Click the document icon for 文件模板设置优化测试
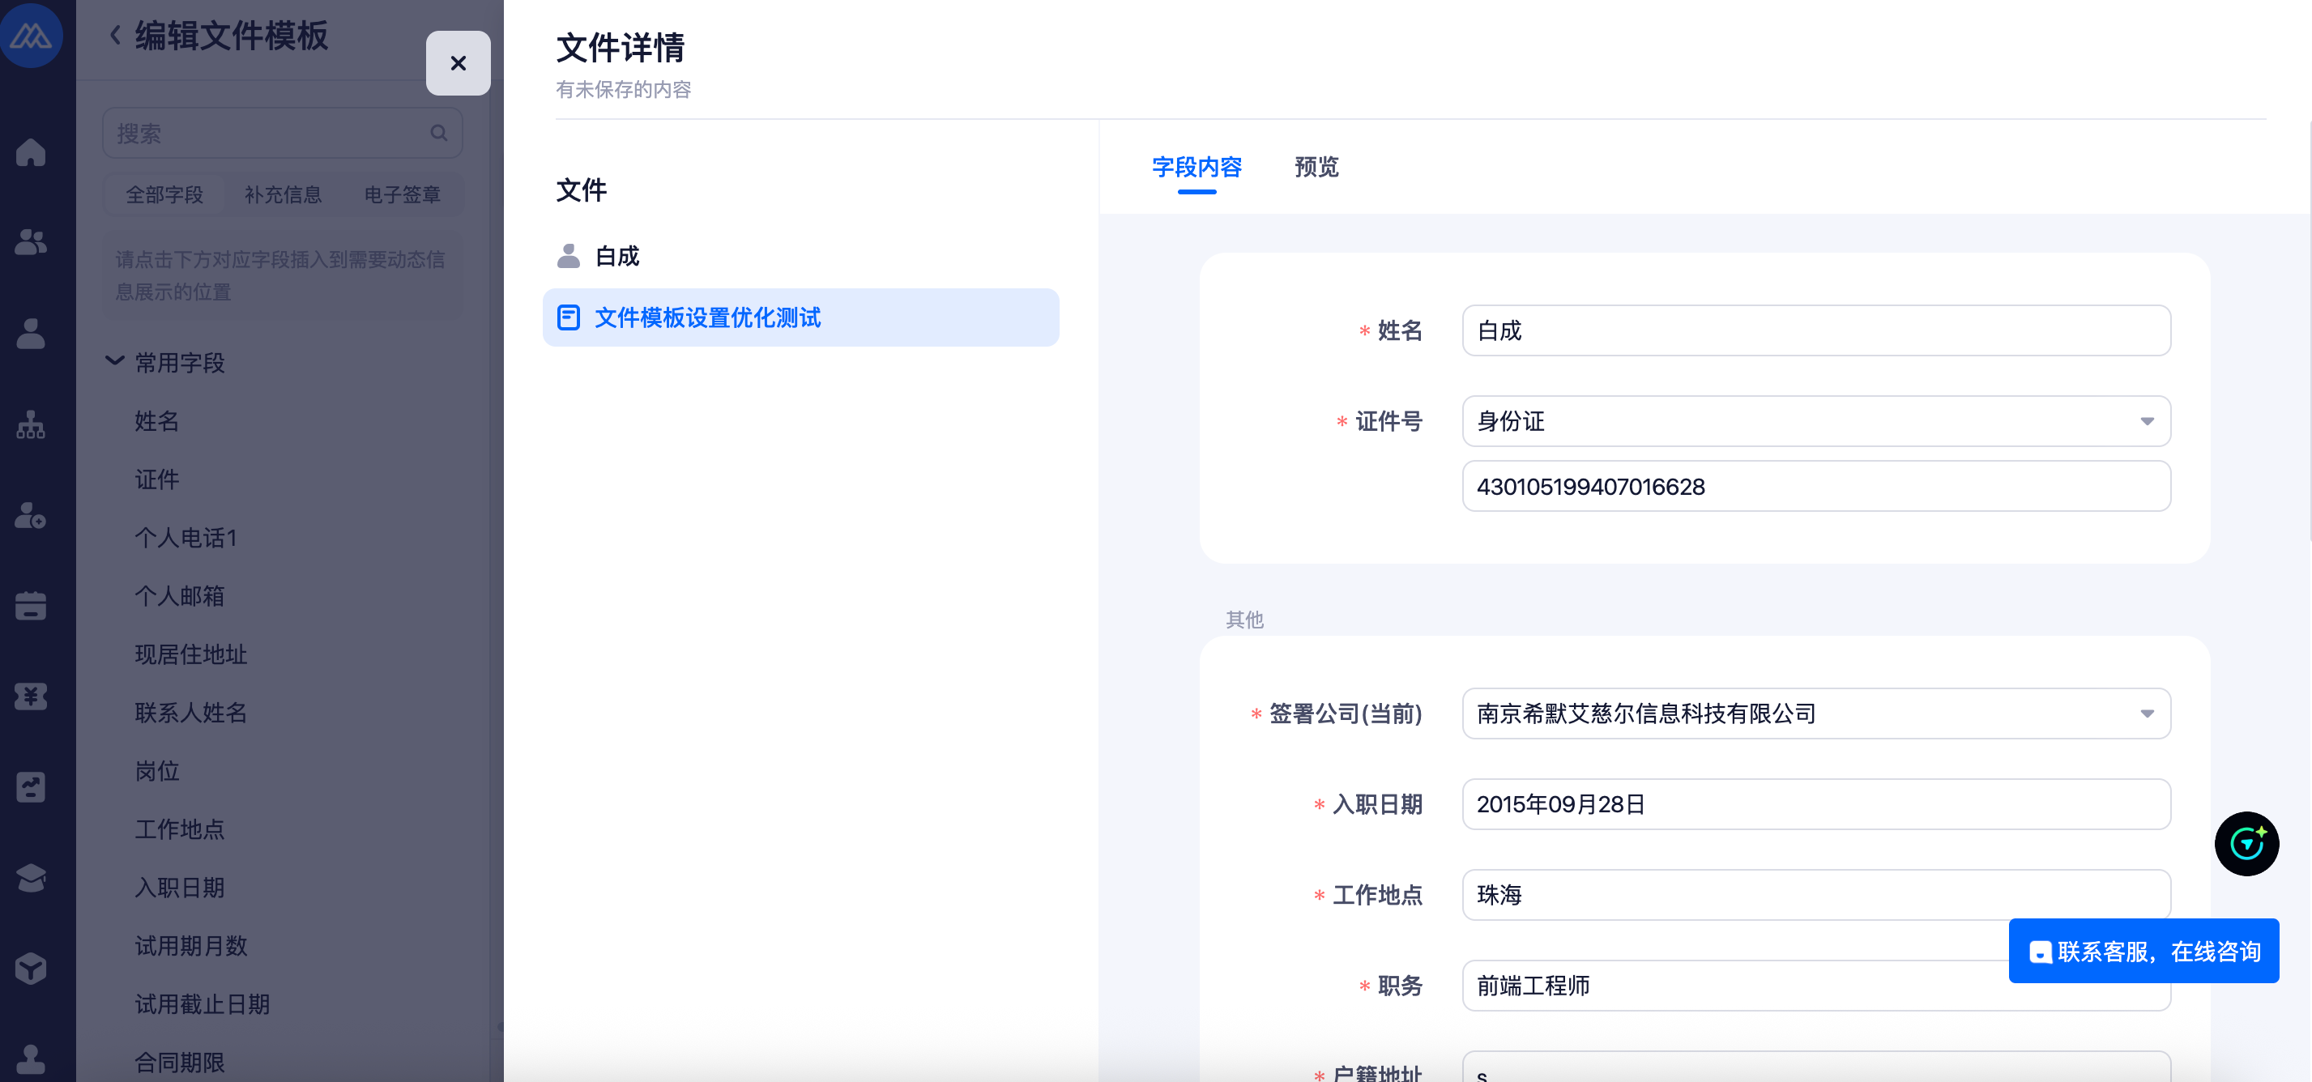Viewport: 2312px width, 1082px height. [568, 317]
